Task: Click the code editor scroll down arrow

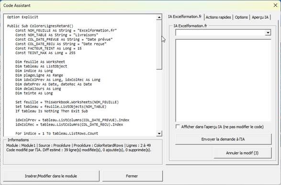Action: pyautogui.click(x=159, y=133)
